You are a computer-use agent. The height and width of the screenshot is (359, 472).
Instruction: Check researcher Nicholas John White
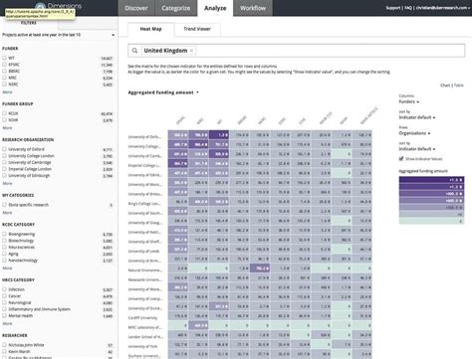[x=4, y=345]
